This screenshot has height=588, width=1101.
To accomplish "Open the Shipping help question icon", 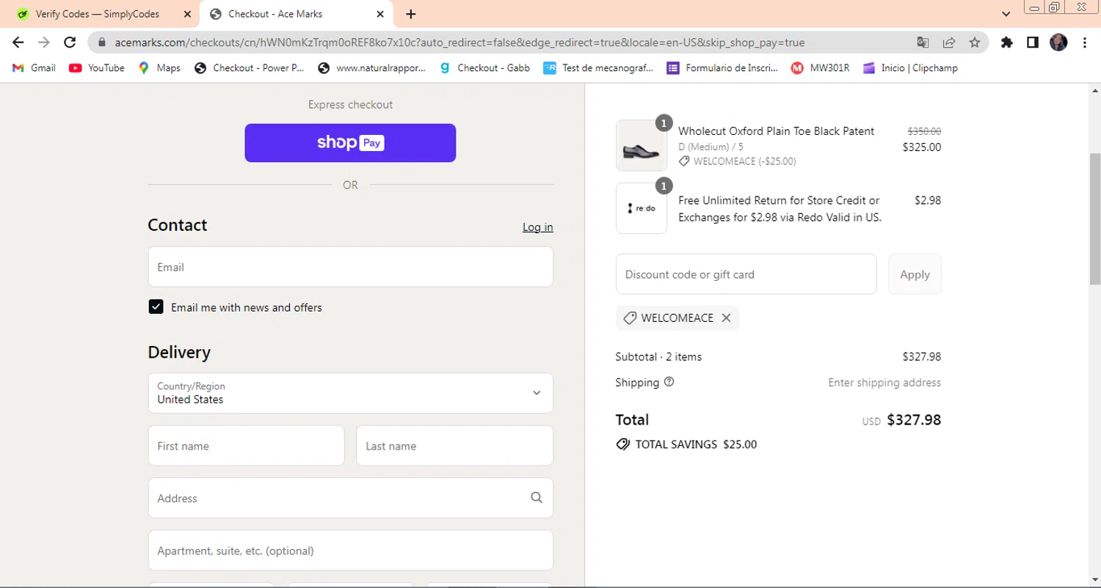I will click(x=669, y=382).
